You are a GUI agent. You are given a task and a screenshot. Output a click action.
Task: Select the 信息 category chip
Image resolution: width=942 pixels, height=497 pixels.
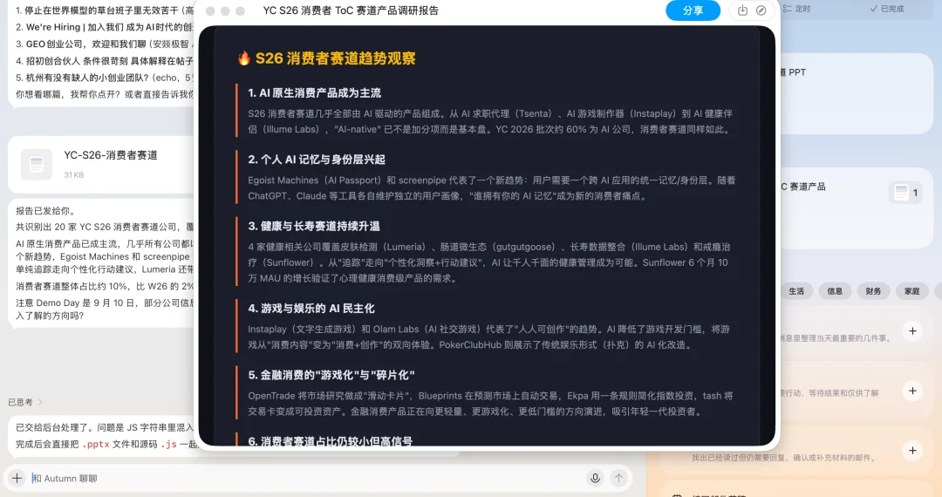835,291
